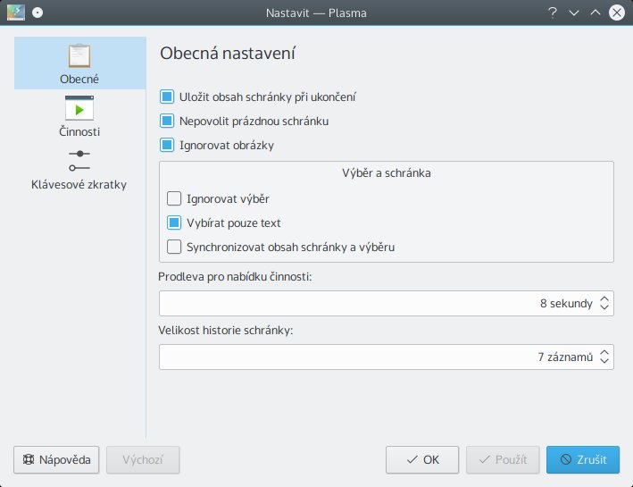Click the question mark help icon
The width and height of the screenshot is (633, 487).
point(553,13)
